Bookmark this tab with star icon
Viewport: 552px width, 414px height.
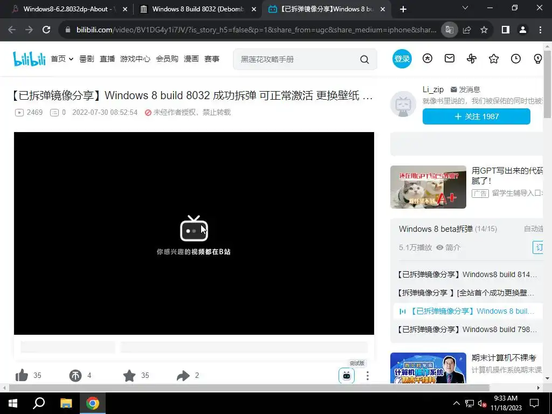pyautogui.click(x=484, y=30)
